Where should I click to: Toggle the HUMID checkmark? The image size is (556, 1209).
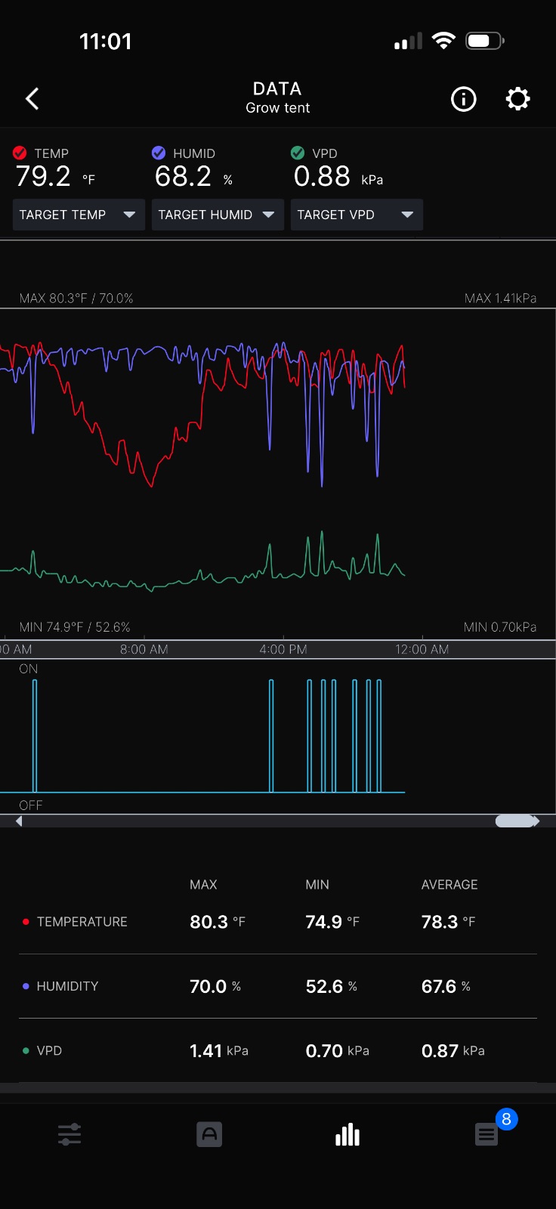[x=159, y=153]
